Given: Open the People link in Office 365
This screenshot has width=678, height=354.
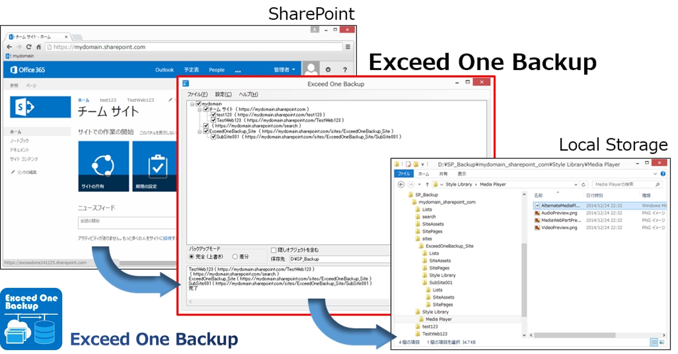Looking at the screenshot, I should (217, 70).
